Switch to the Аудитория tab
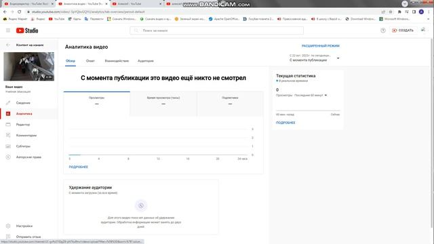 (146, 61)
